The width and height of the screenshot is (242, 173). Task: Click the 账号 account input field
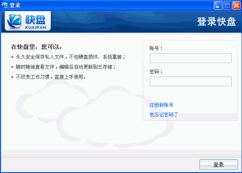[x=191, y=58]
